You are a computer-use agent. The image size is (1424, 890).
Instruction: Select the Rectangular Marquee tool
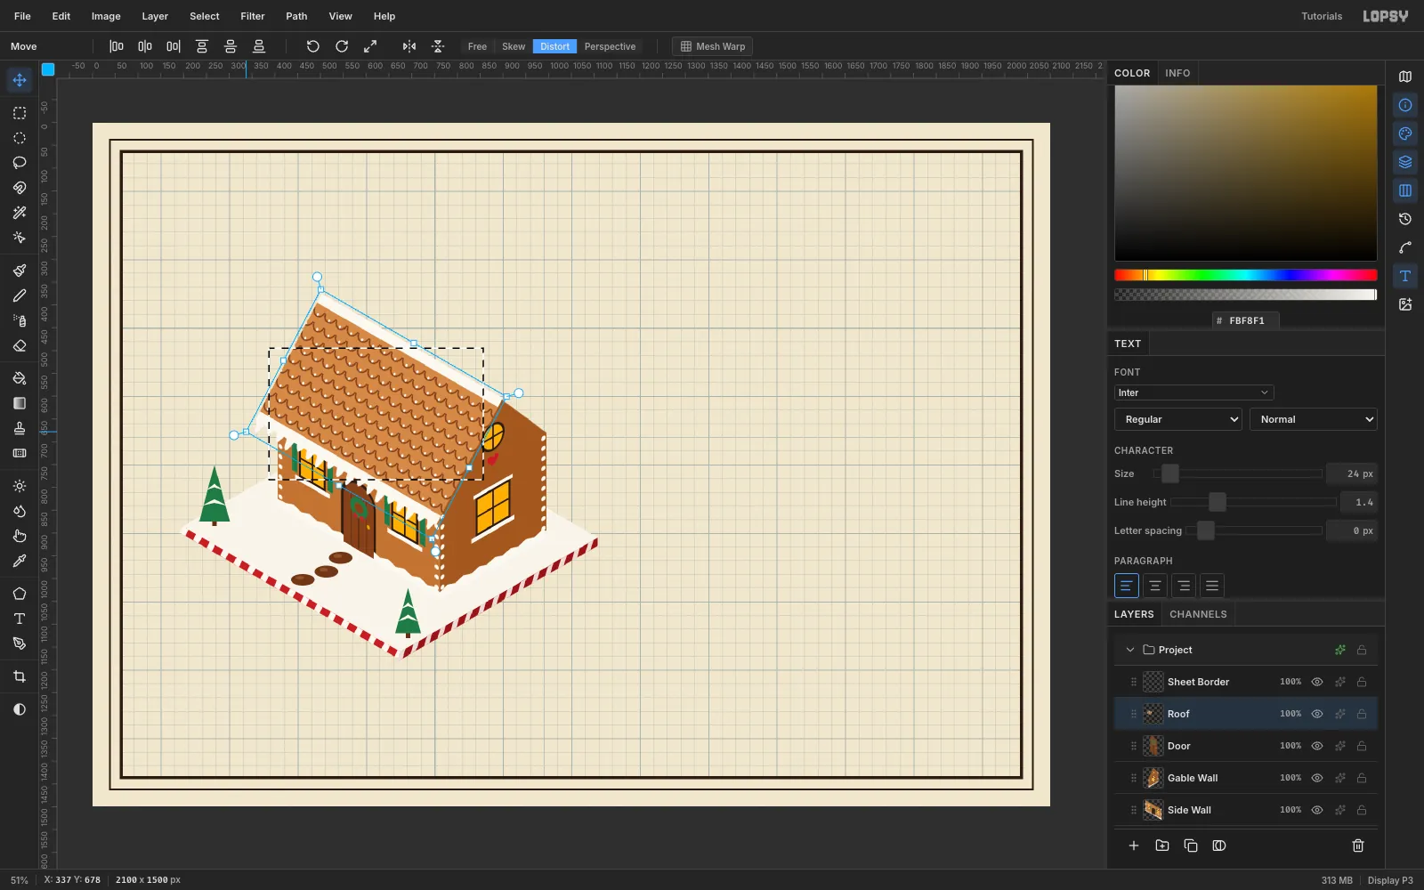[20, 113]
